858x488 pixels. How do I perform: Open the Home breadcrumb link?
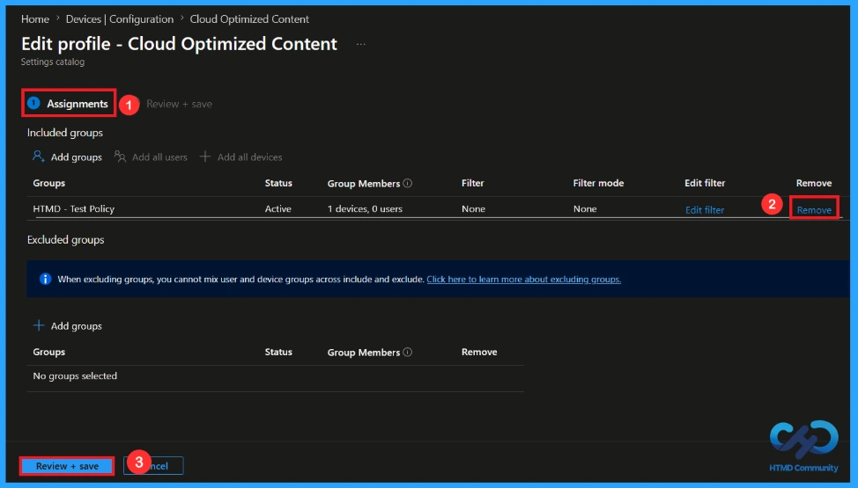pos(35,19)
